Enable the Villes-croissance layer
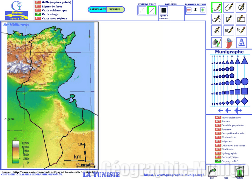252x181 pixels. [218, 117]
